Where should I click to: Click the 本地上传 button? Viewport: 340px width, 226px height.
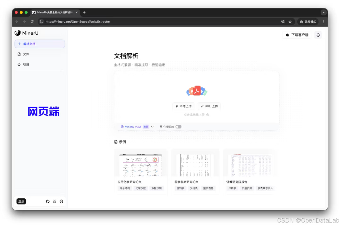184,106
